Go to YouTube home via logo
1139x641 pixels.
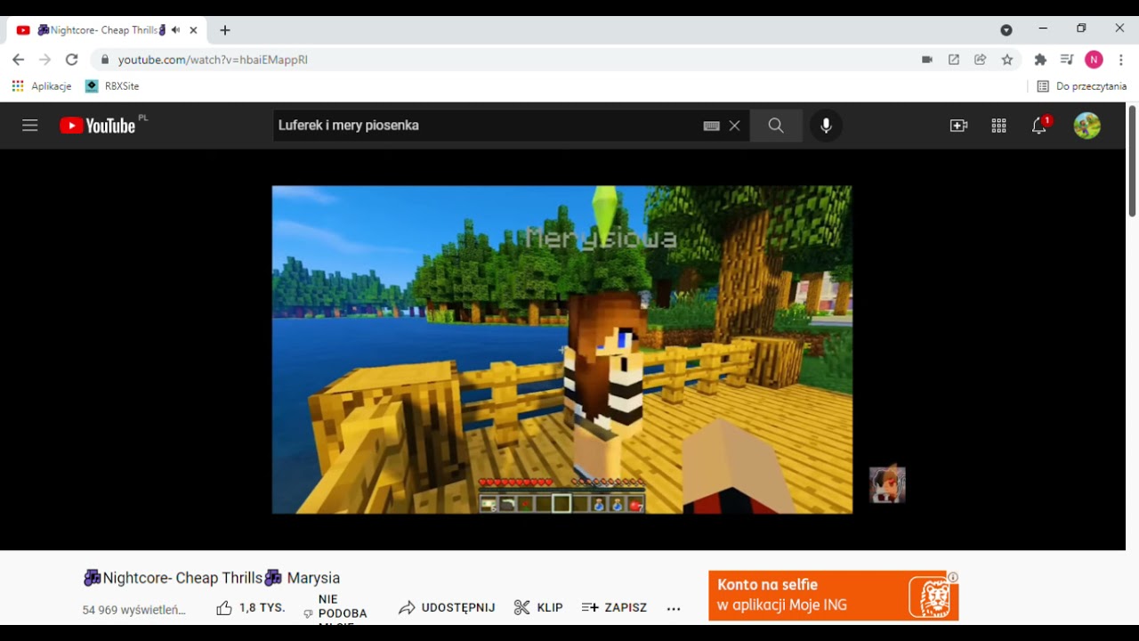tap(98, 126)
